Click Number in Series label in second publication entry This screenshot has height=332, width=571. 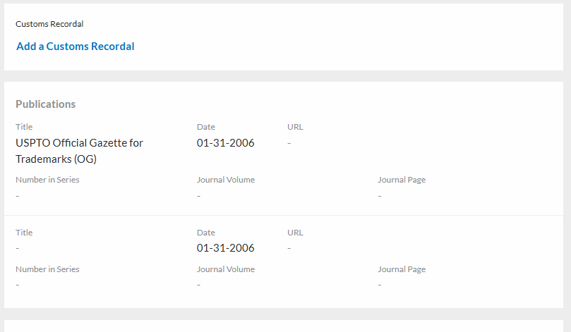[x=47, y=269]
